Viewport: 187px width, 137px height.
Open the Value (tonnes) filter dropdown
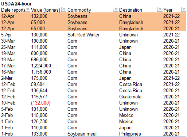tap(64, 9)
